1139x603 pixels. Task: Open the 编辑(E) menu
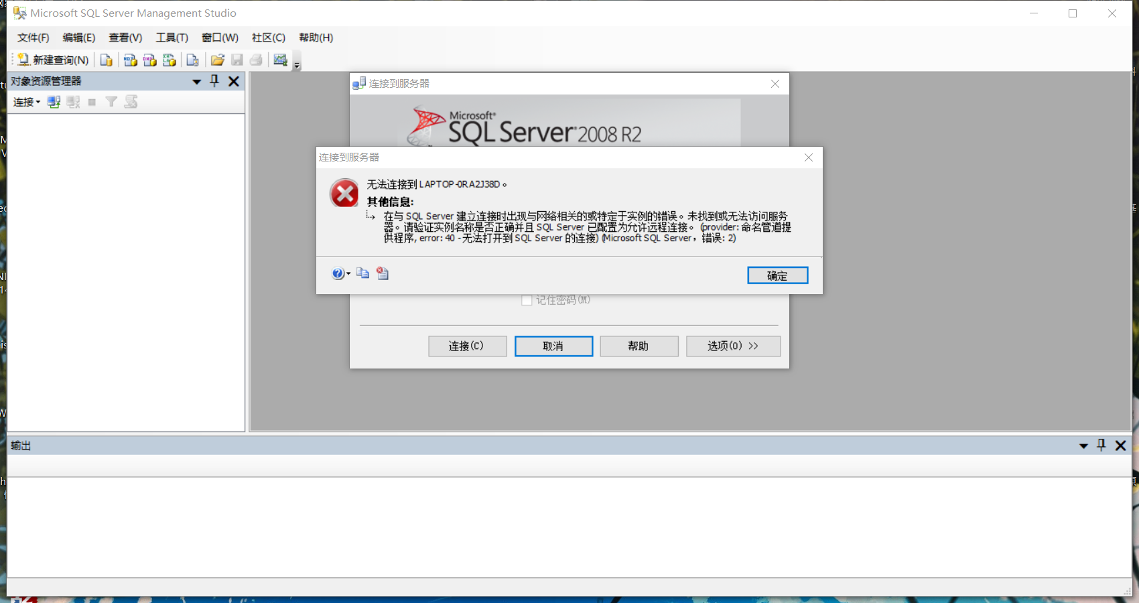point(79,38)
